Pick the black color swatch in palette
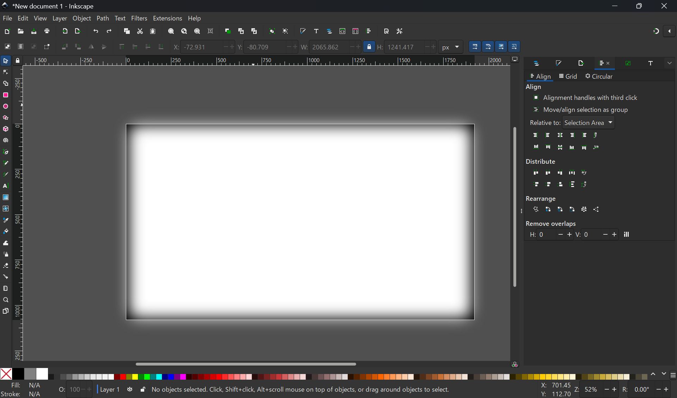This screenshot has height=398, width=677. point(18,374)
